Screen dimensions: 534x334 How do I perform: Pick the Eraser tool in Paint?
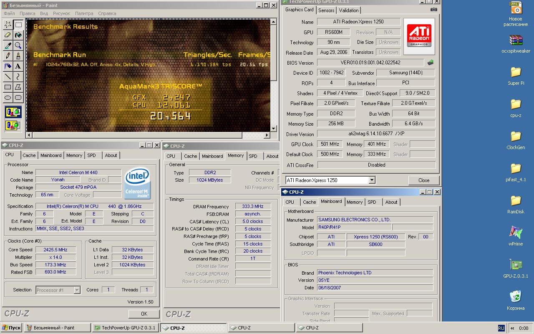(x=8, y=35)
